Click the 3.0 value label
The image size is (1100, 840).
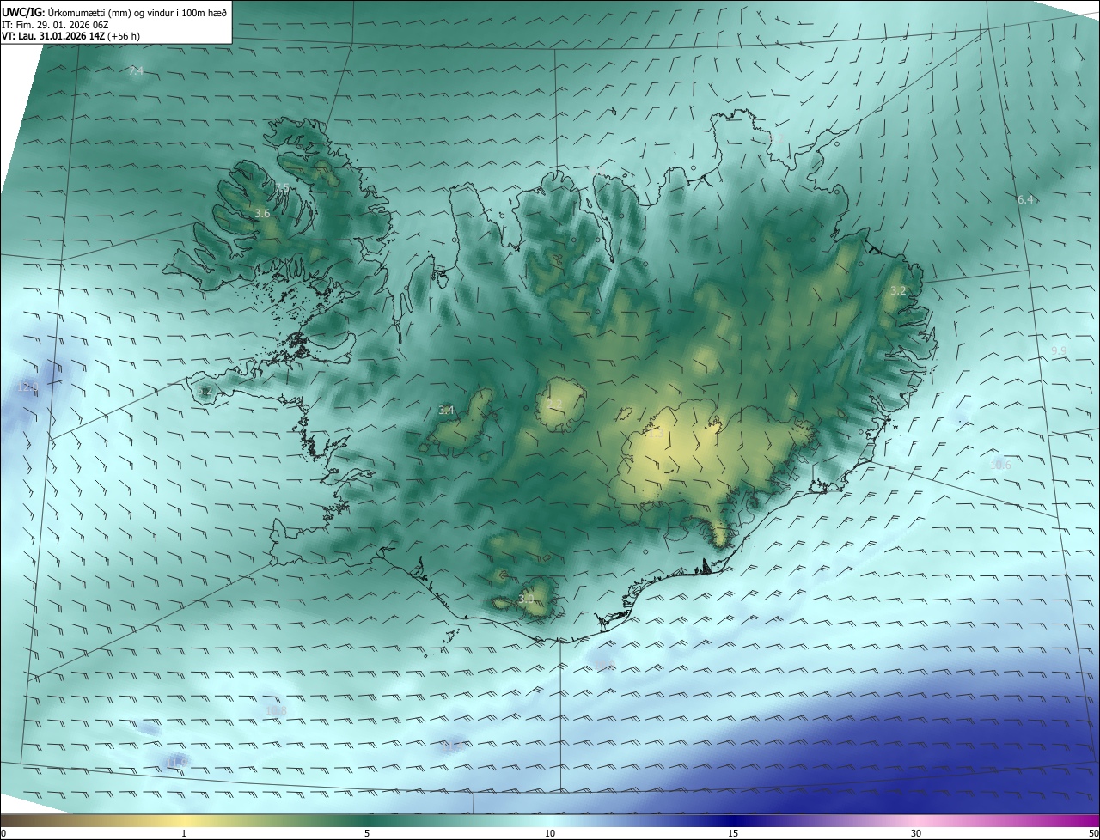tap(527, 599)
